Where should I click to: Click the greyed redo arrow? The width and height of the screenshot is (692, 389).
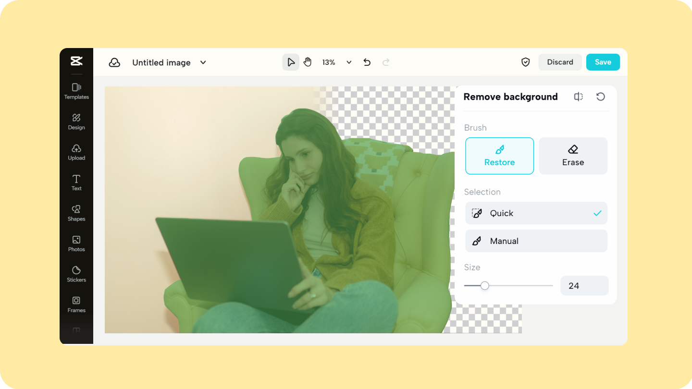pyautogui.click(x=386, y=62)
